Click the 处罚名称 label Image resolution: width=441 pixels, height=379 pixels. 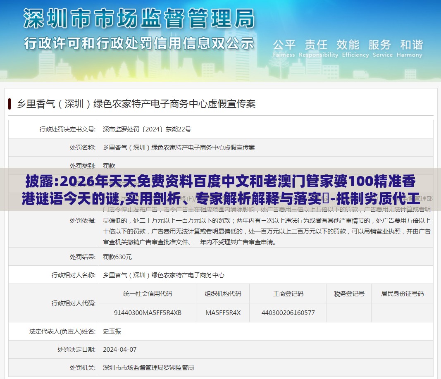pyautogui.click(x=83, y=147)
